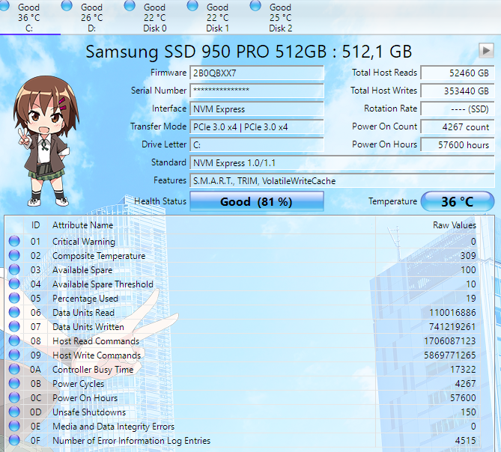Click the status orb of Data Units Read row
Screen dimensions: 501x452
coord(14,312)
